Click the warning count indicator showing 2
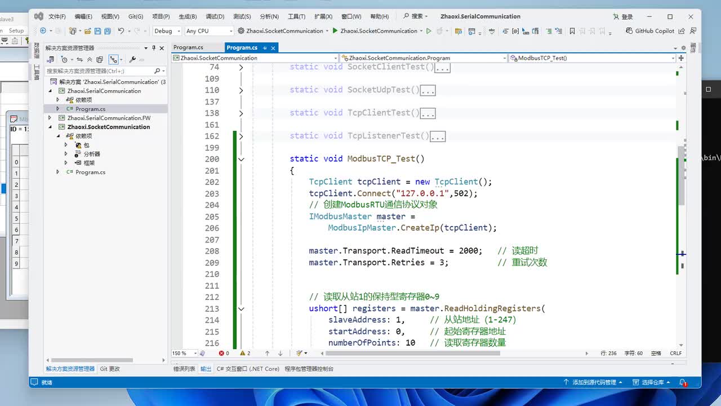The image size is (721, 406). [245, 354]
